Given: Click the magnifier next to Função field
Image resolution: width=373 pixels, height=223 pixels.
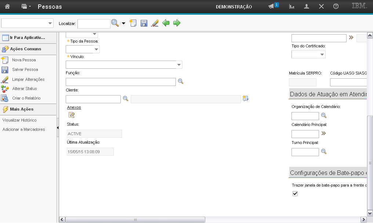Looking at the screenshot, I should pos(180,82).
